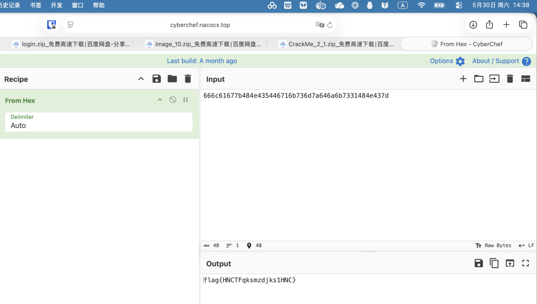Open 开发 menu
Viewport: 537px width, 304px height.
coord(57,5)
